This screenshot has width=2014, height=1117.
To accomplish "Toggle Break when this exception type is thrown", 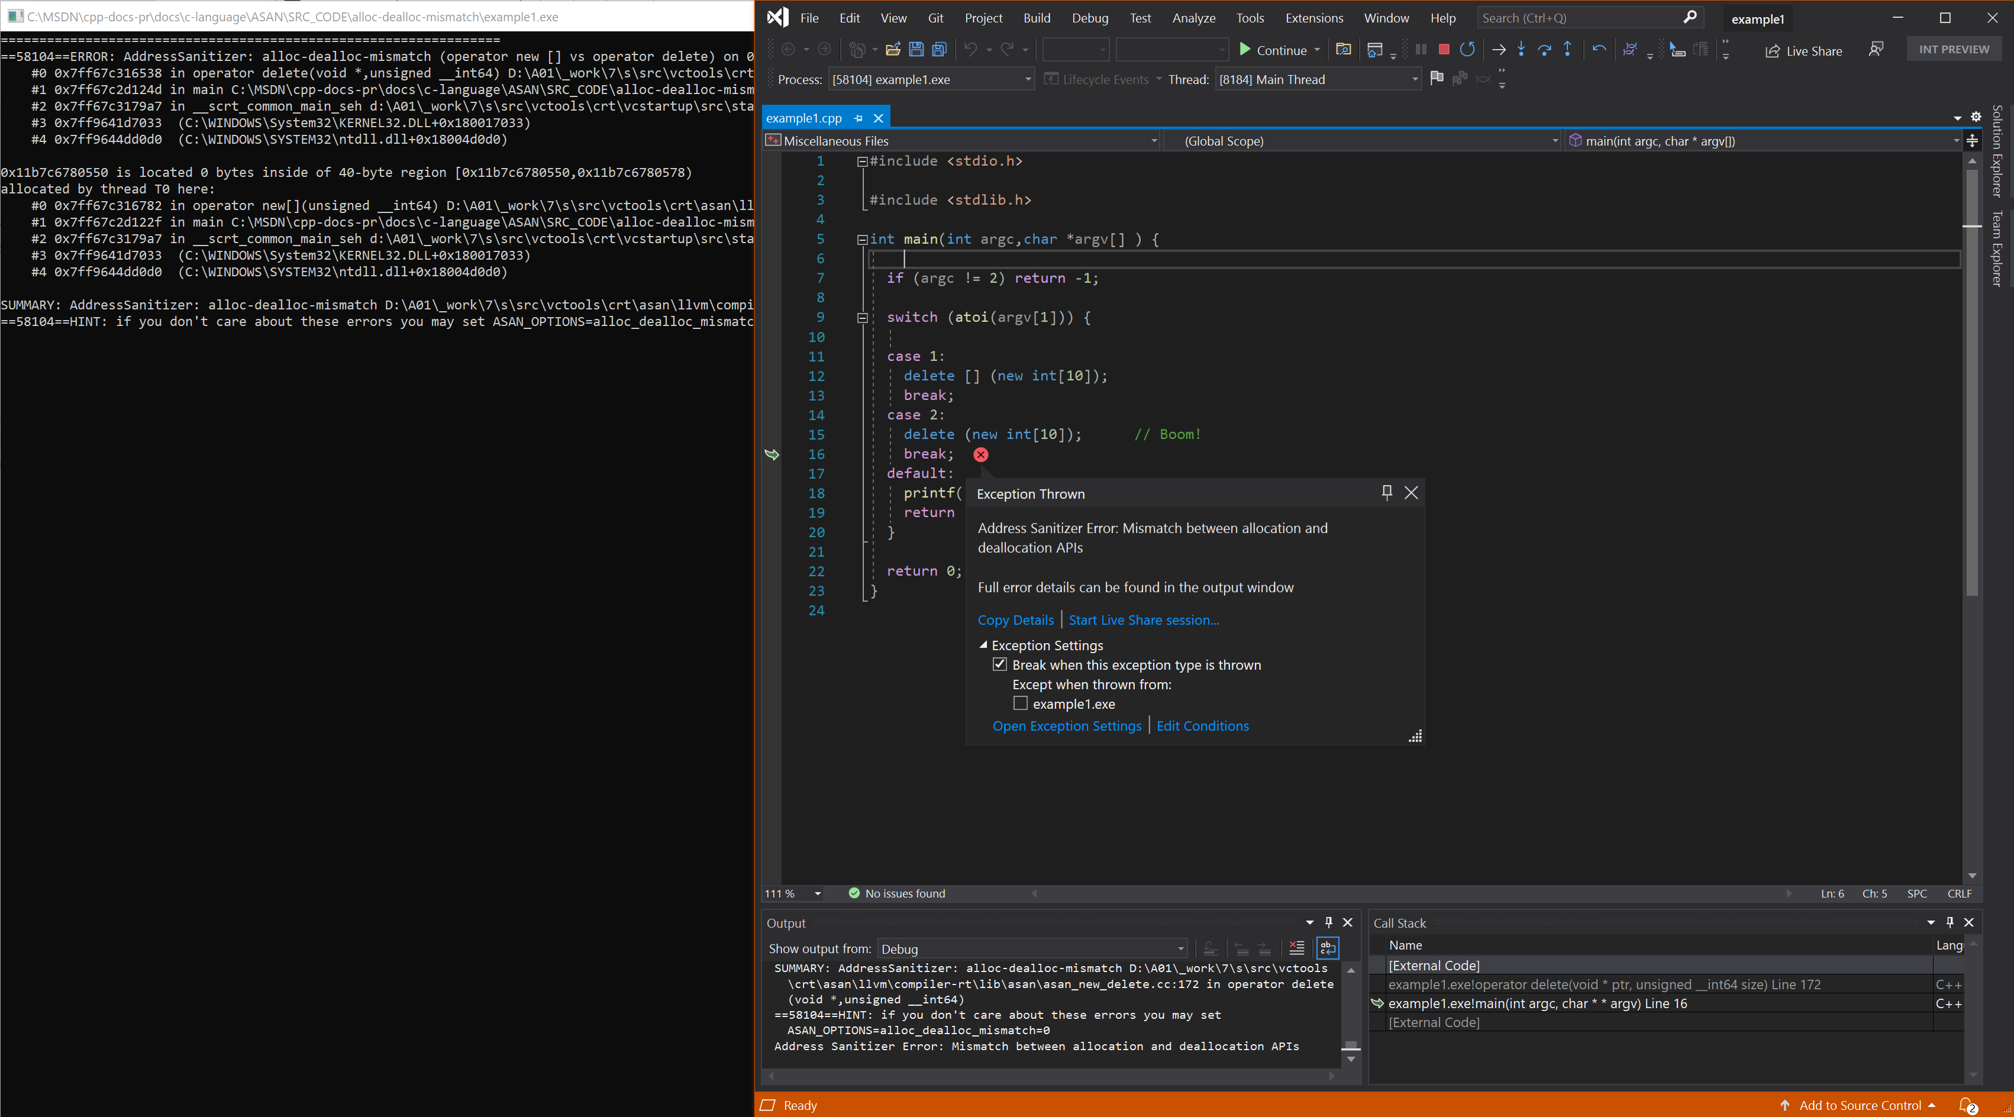I will coord(1000,664).
